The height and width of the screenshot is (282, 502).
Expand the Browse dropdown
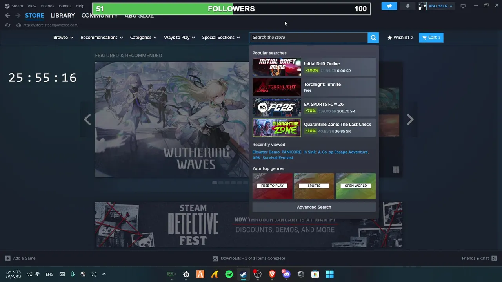[x=63, y=37]
